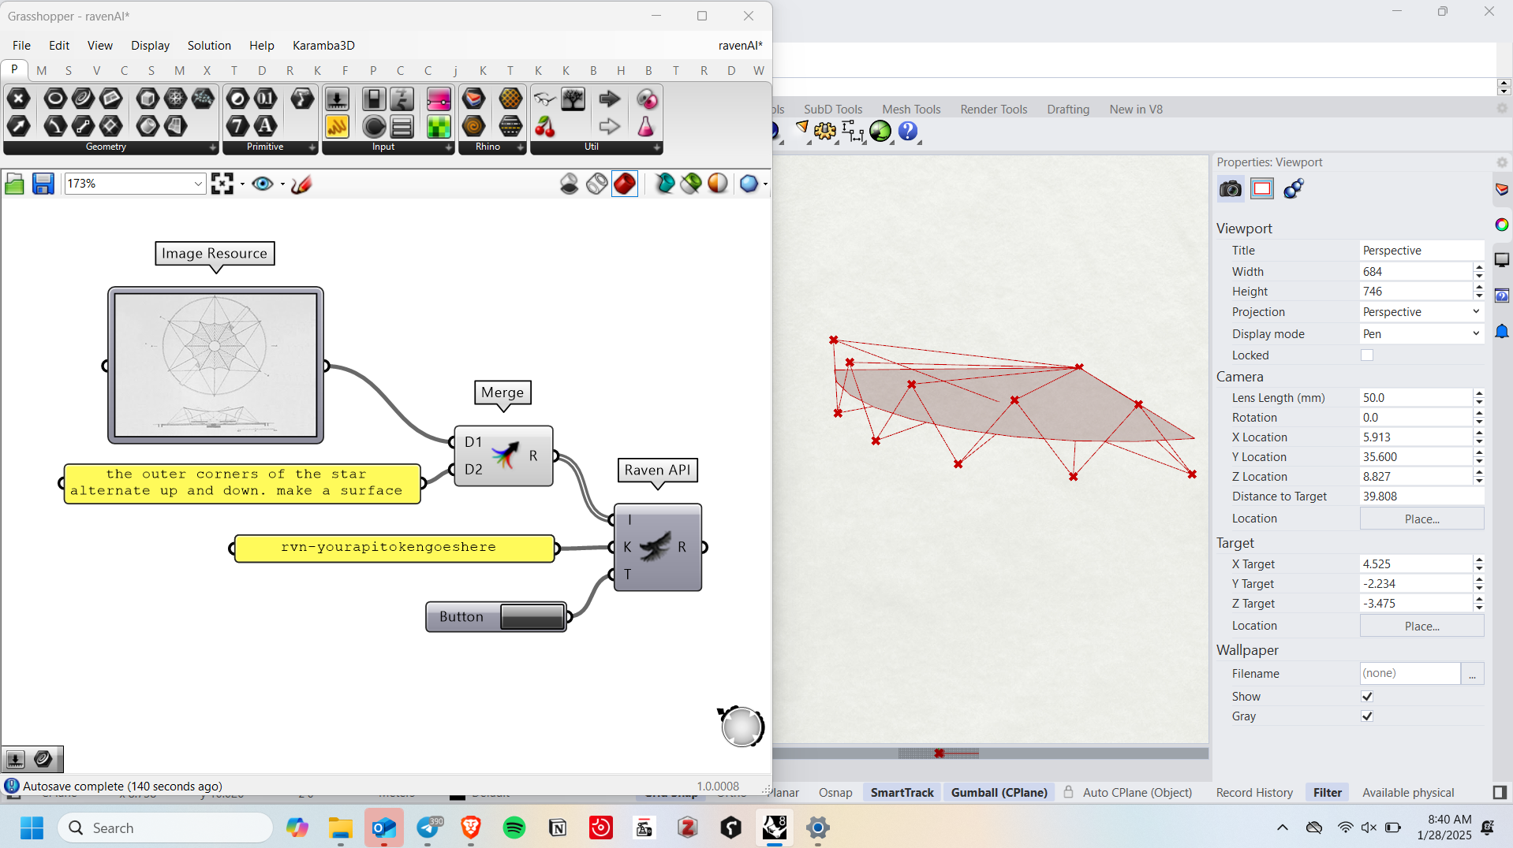Select the yellow Panel icon in Input
1513x848 pixels.
337,125
